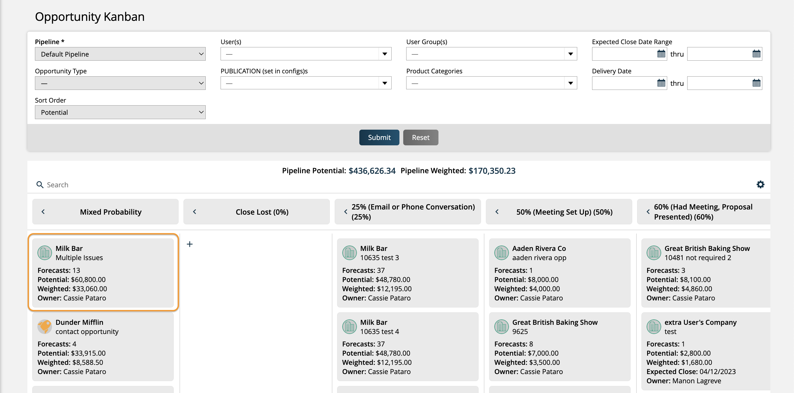Viewport: 794px width, 393px height.
Task: Open Milk Bar Multiple Issues opportunity
Action: pos(103,273)
